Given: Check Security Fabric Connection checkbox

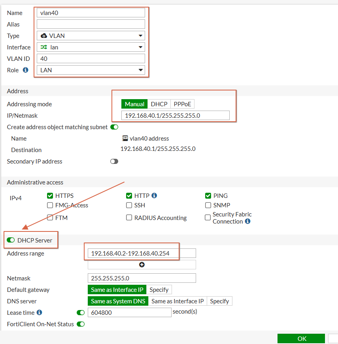Looking at the screenshot, I should point(208,217).
